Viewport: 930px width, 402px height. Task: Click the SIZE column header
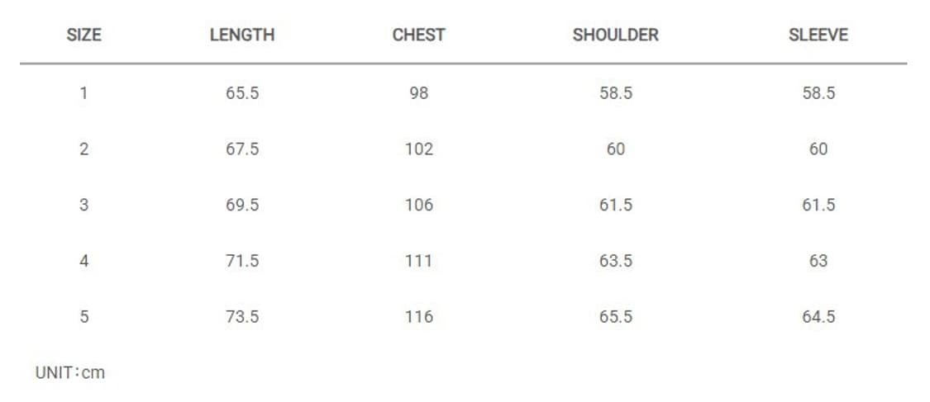[83, 35]
